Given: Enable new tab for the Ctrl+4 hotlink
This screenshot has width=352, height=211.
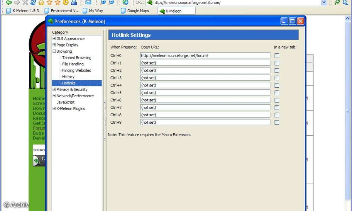Looking at the screenshot, I should (x=277, y=85).
